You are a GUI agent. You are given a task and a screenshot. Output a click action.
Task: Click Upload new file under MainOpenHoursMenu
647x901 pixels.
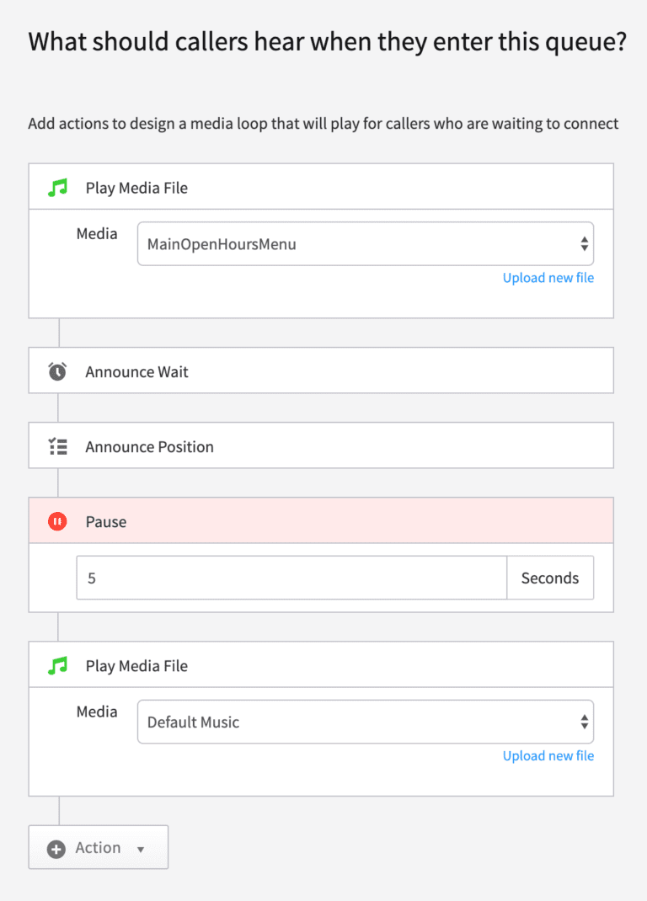click(548, 277)
